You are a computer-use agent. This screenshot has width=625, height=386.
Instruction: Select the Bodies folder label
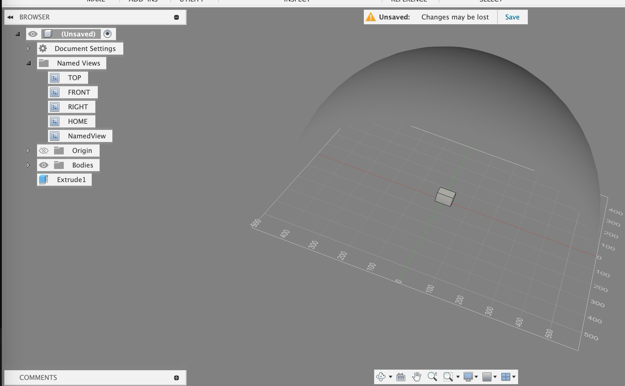pos(83,165)
